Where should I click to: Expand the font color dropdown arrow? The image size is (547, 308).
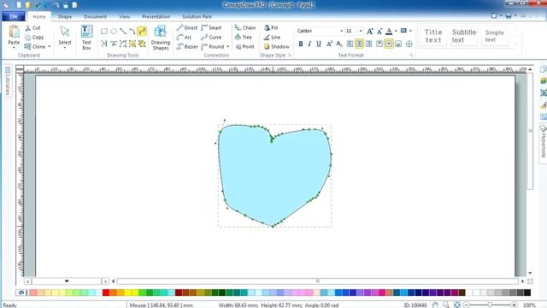click(x=396, y=31)
